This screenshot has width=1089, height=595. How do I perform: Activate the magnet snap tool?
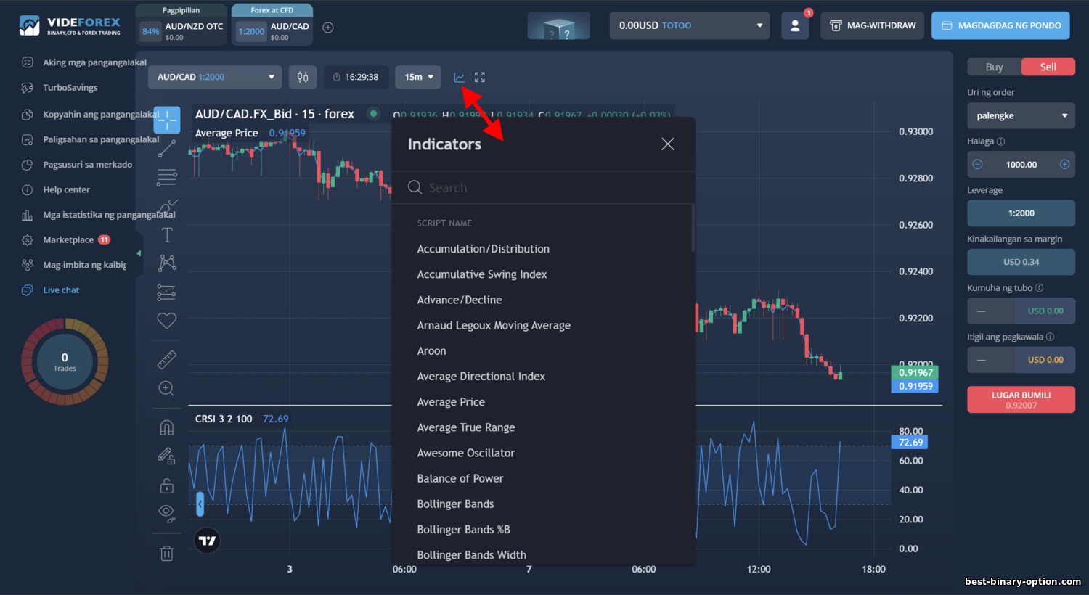167,427
